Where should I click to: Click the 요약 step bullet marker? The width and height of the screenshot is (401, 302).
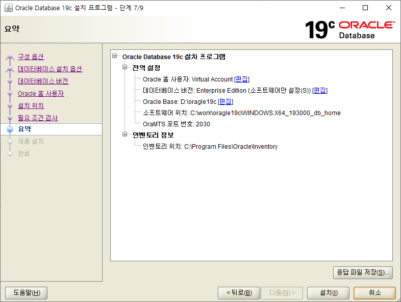10,129
